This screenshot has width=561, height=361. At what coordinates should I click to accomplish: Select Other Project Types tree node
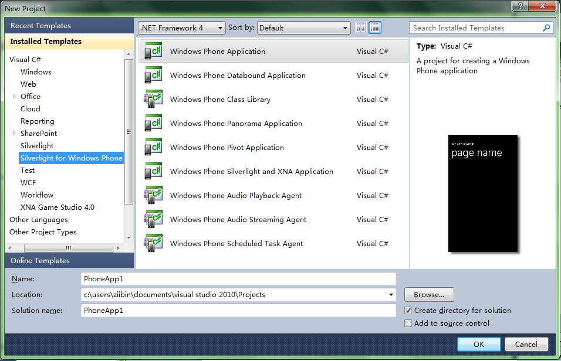[43, 232]
